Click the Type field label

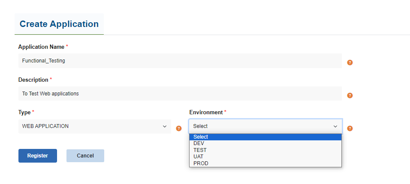pyautogui.click(x=24, y=112)
